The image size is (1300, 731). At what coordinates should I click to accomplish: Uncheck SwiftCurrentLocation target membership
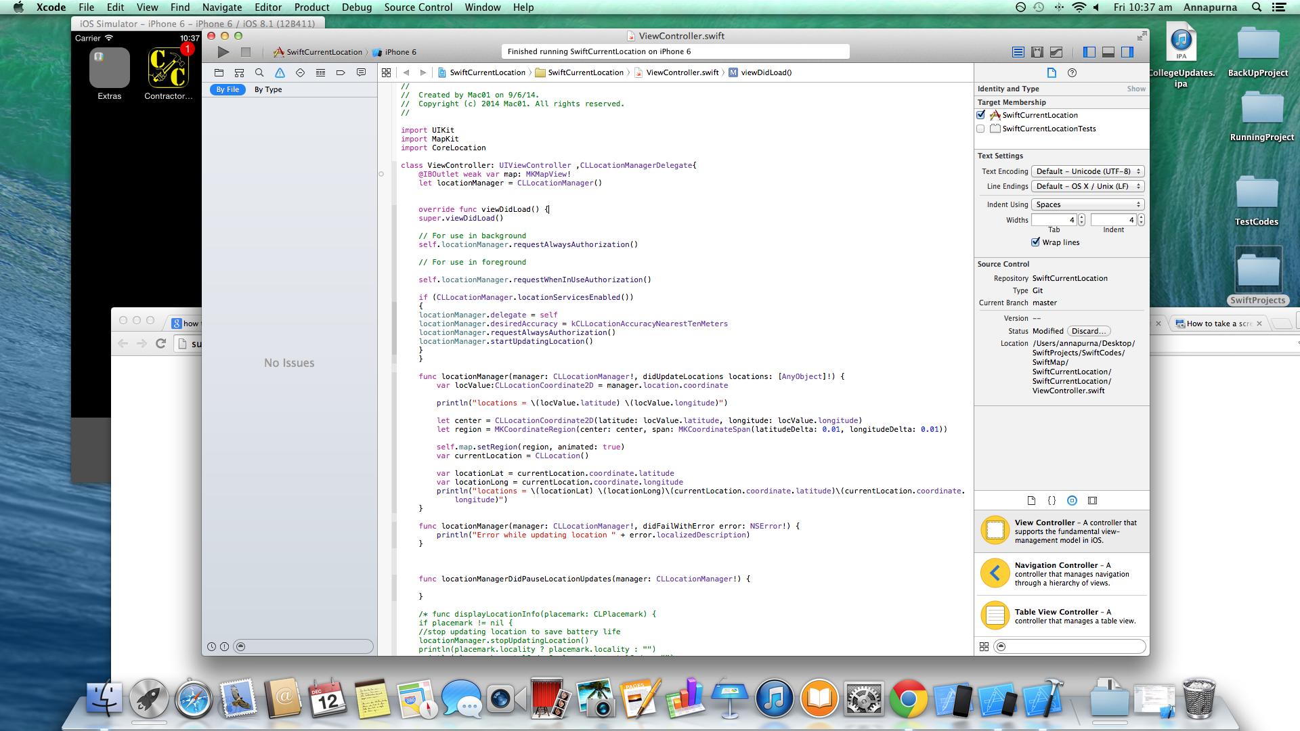tap(981, 115)
